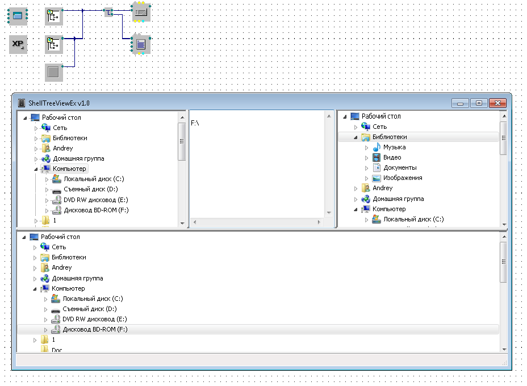The image size is (527, 386).
Task: Select the text memo component block
Action: coord(141,44)
